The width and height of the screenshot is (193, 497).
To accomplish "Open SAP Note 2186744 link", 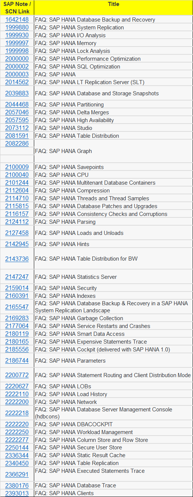I will (x=17, y=361).
